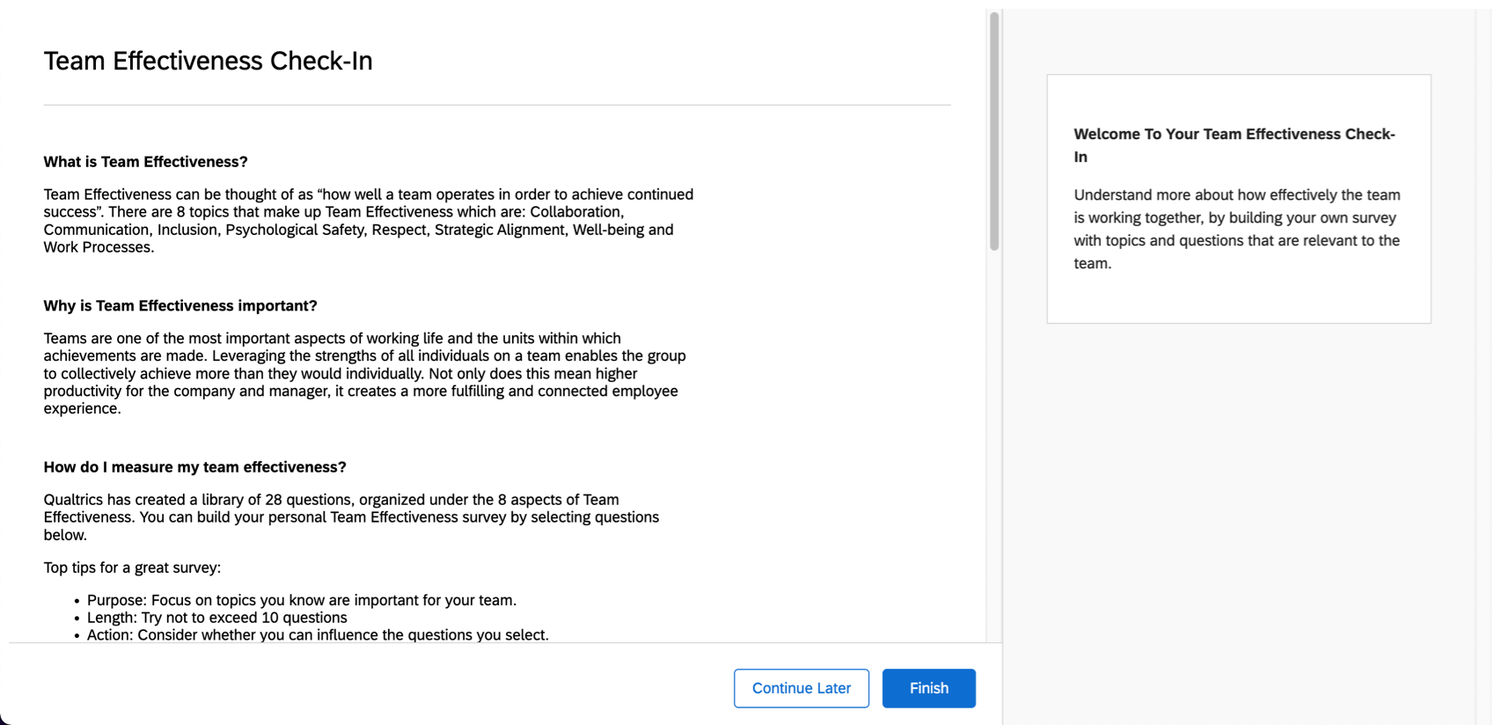Click the words "Psychological Safety" in the text

tap(295, 230)
